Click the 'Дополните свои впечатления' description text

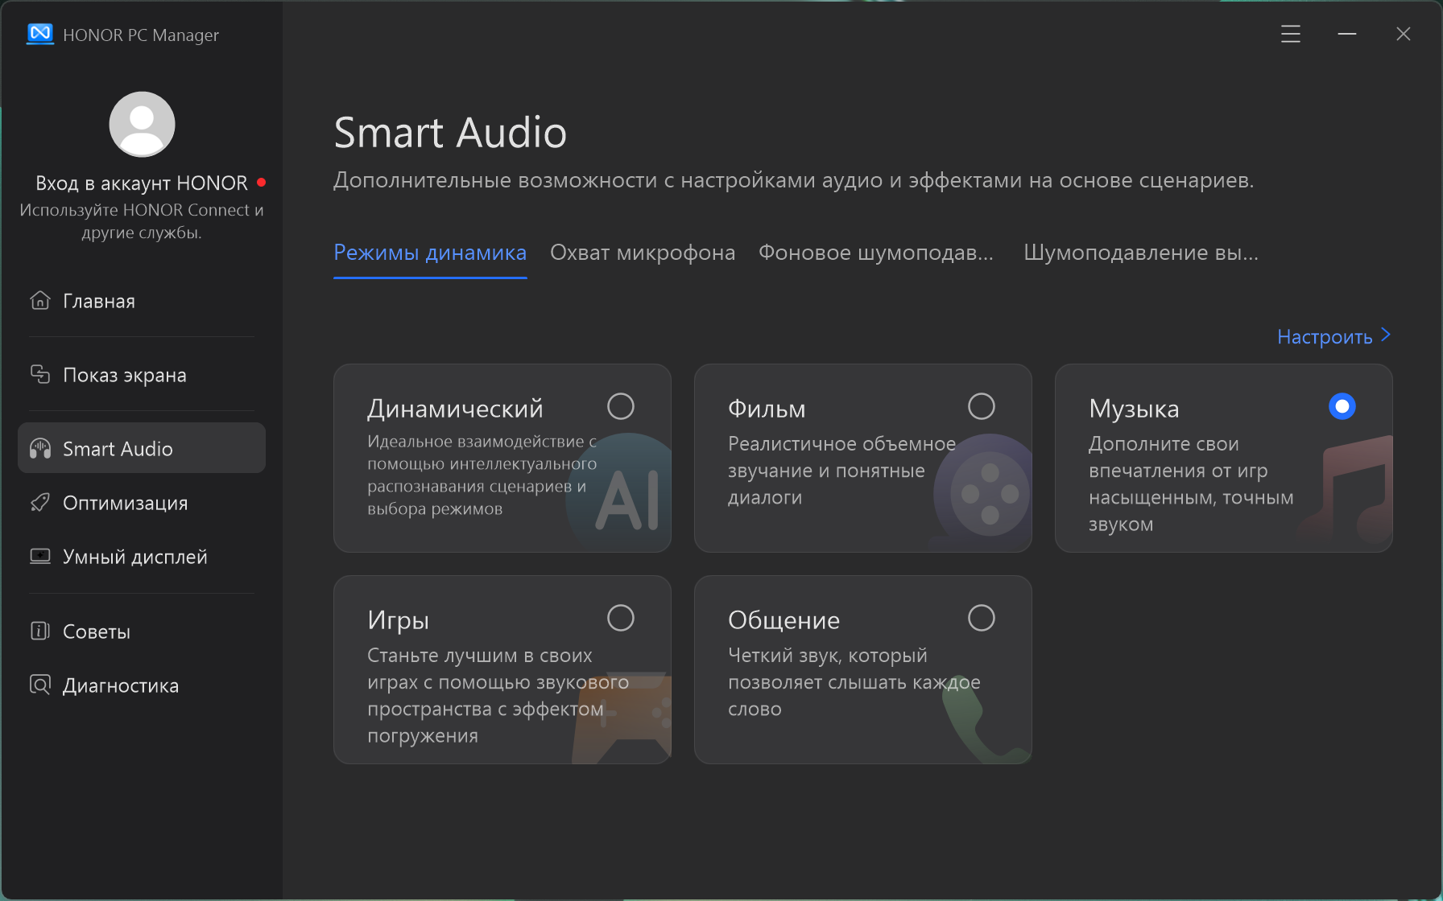(1191, 483)
